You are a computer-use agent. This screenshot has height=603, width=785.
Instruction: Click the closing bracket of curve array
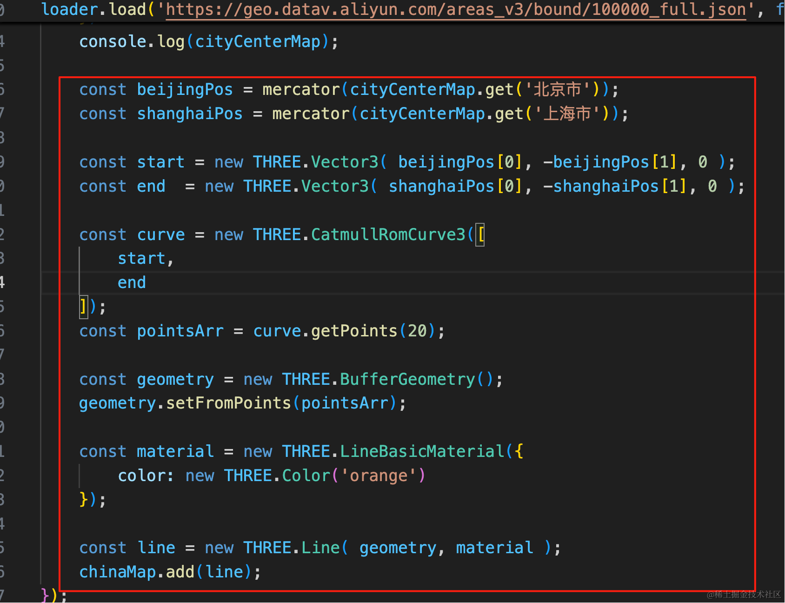click(84, 307)
